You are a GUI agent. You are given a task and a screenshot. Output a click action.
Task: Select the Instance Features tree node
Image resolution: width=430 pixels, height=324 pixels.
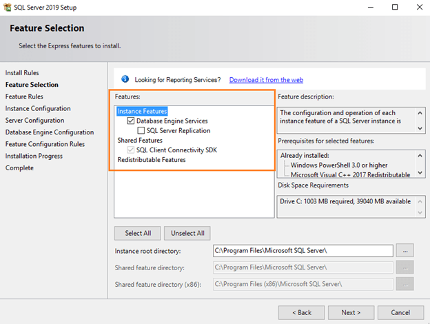point(142,111)
